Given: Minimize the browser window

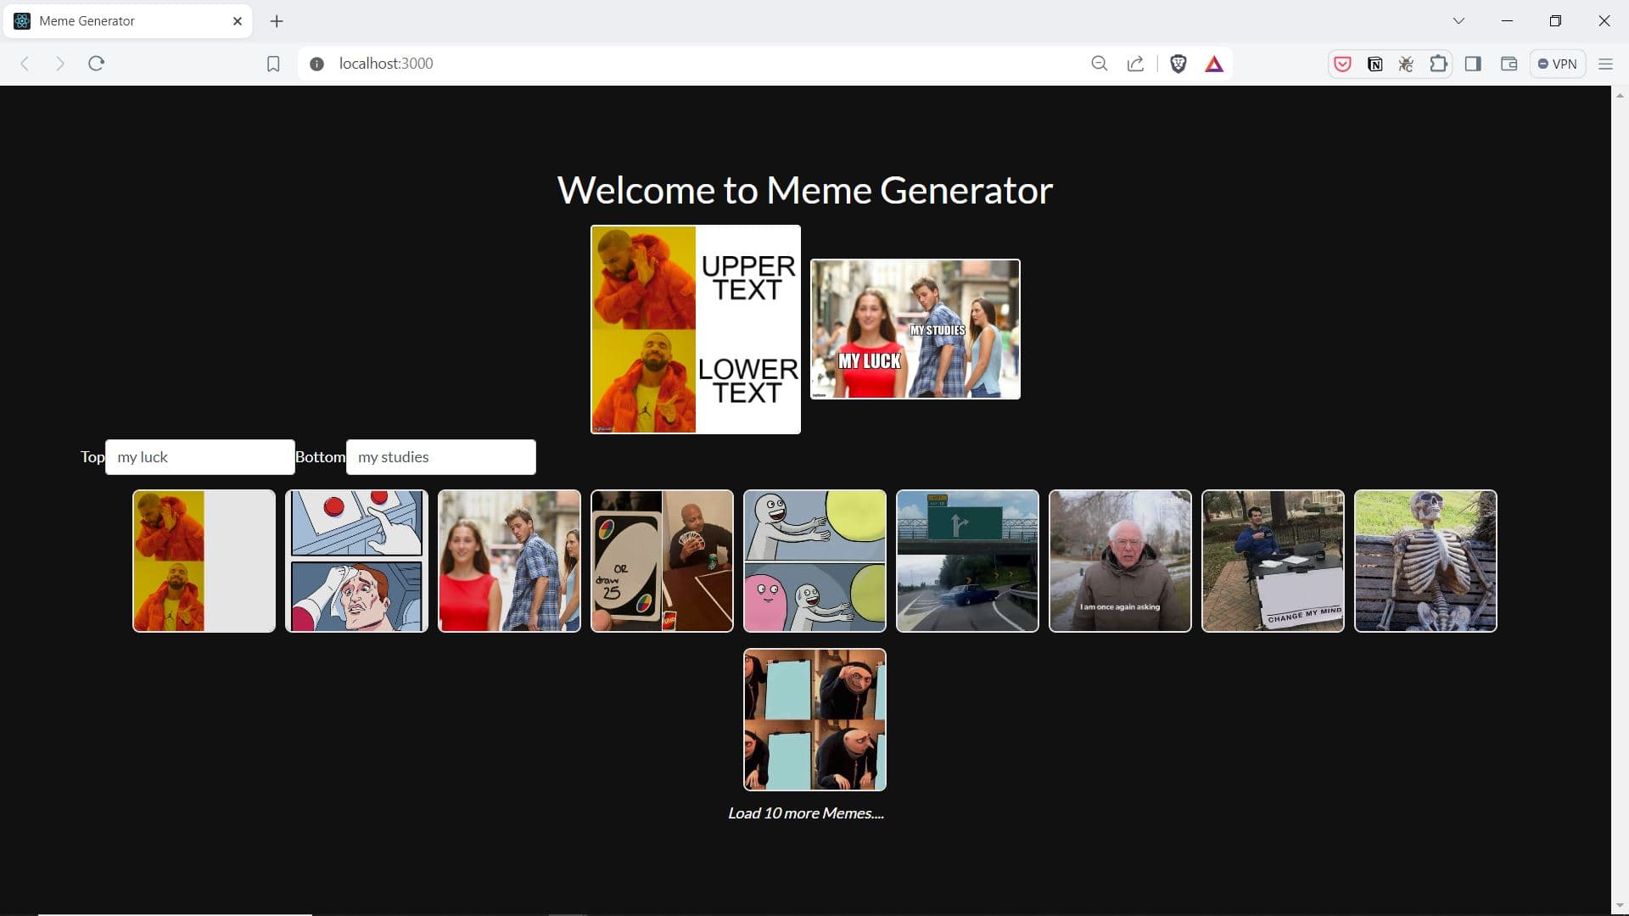Looking at the screenshot, I should click(x=1507, y=21).
